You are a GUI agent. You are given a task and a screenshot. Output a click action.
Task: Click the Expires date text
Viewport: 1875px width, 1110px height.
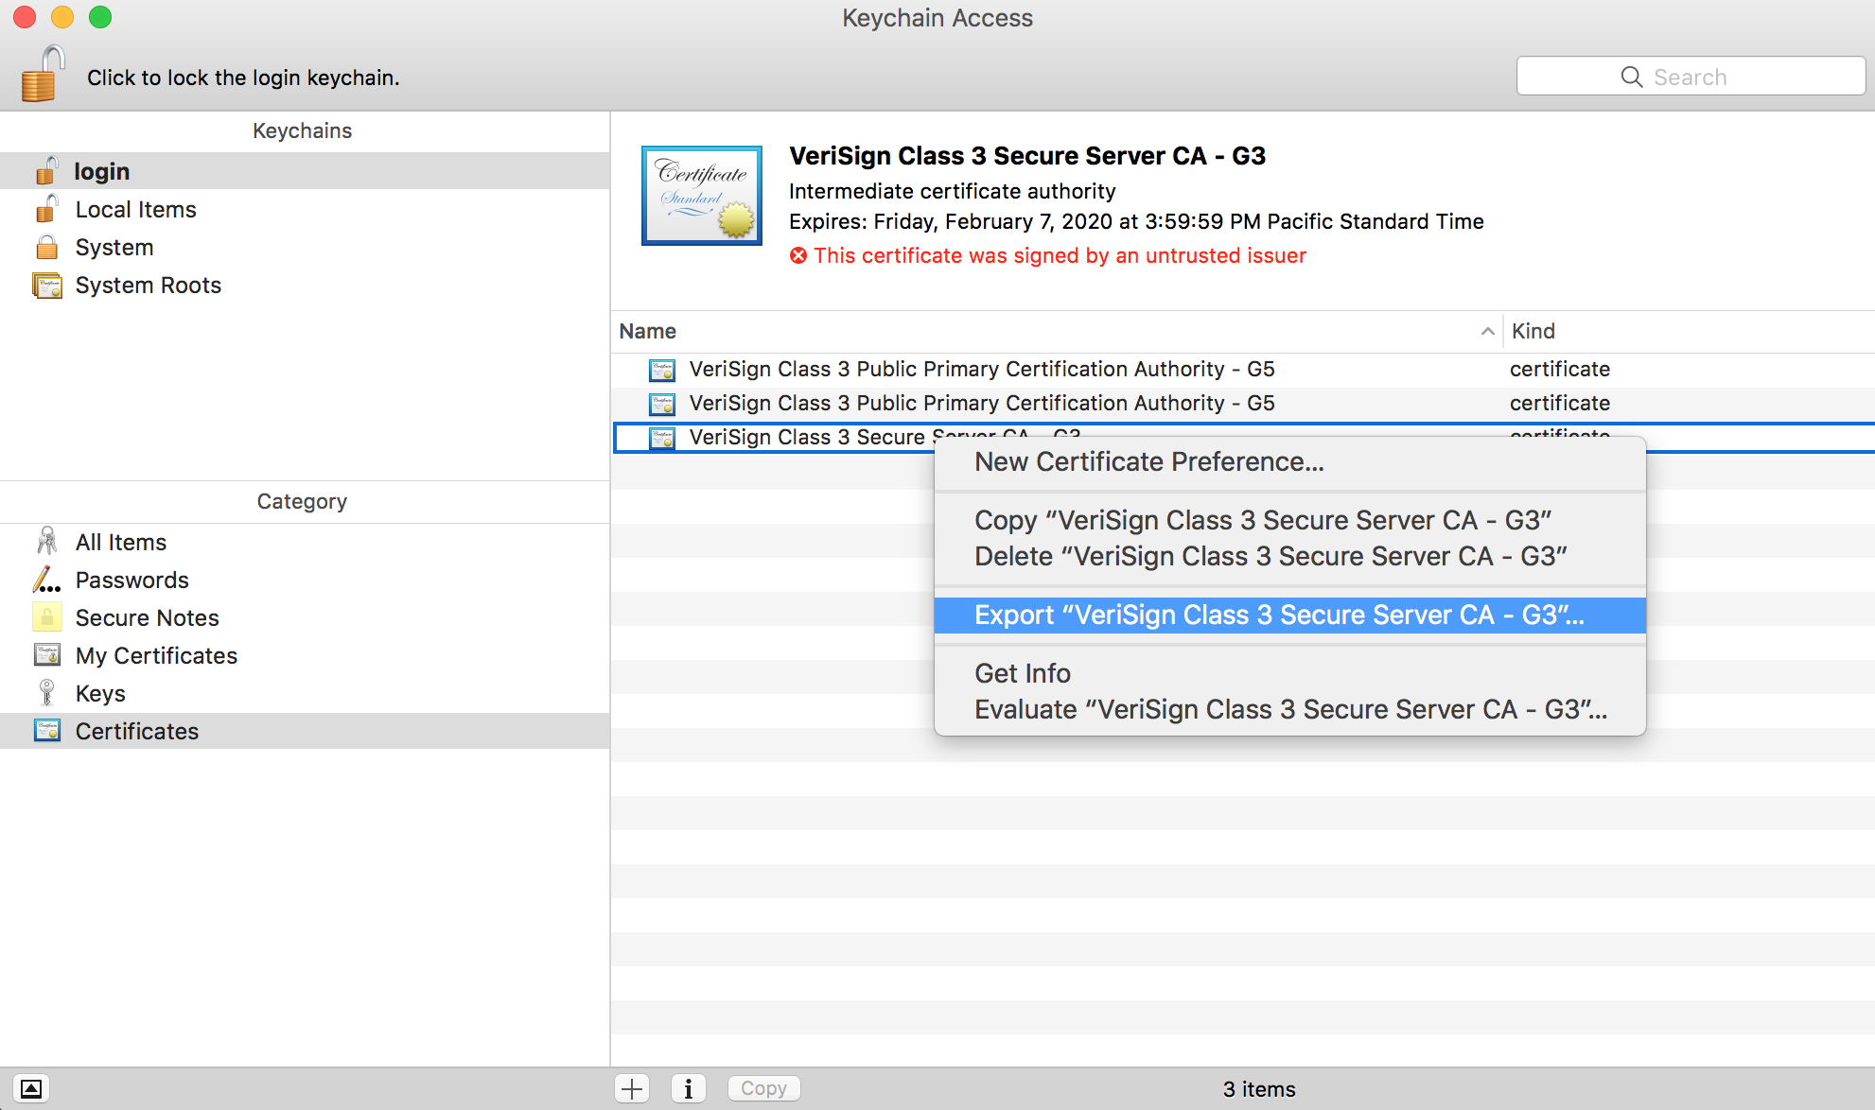(x=1136, y=221)
